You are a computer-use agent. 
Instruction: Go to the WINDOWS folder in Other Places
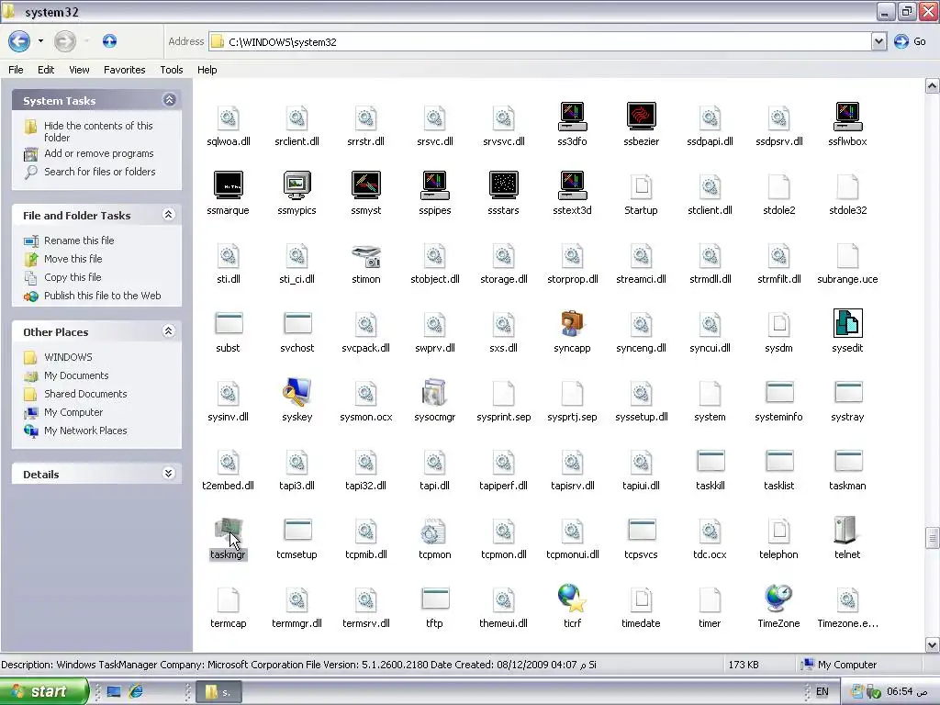[68, 357]
